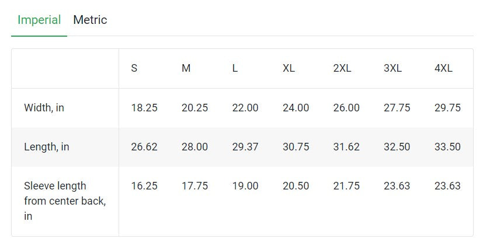Select length value 28.00 for size M
This screenshot has height=246, width=483.
pyautogui.click(x=194, y=147)
